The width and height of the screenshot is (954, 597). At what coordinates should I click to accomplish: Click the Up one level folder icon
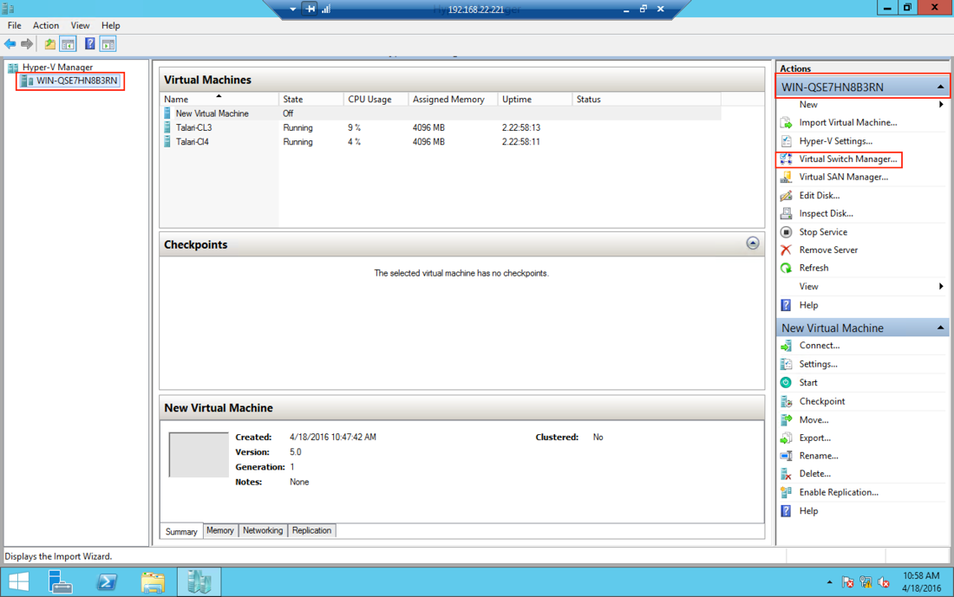(50, 44)
